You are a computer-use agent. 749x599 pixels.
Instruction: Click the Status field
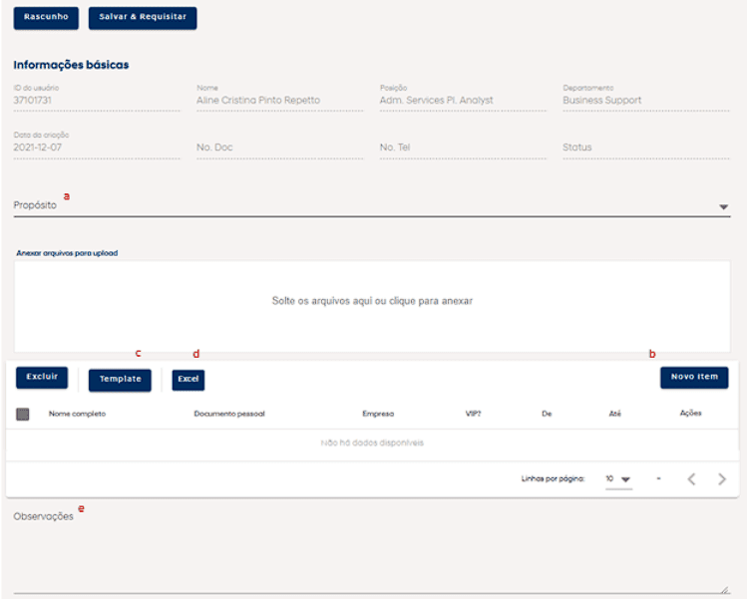[x=646, y=148]
